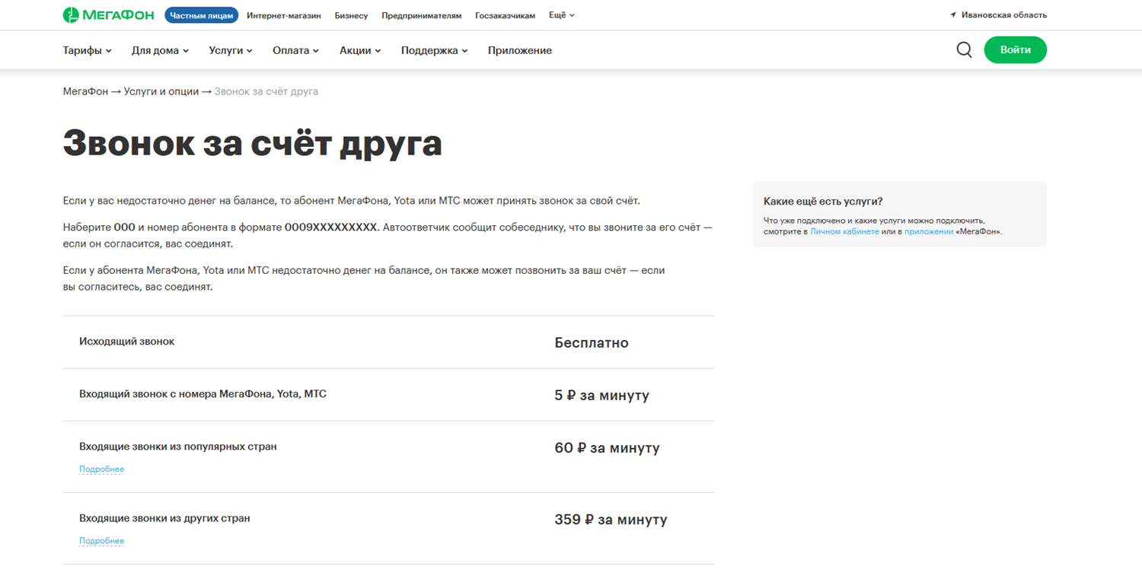
Task: Click the 5 ₽ за минуту value
Action: point(601,396)
